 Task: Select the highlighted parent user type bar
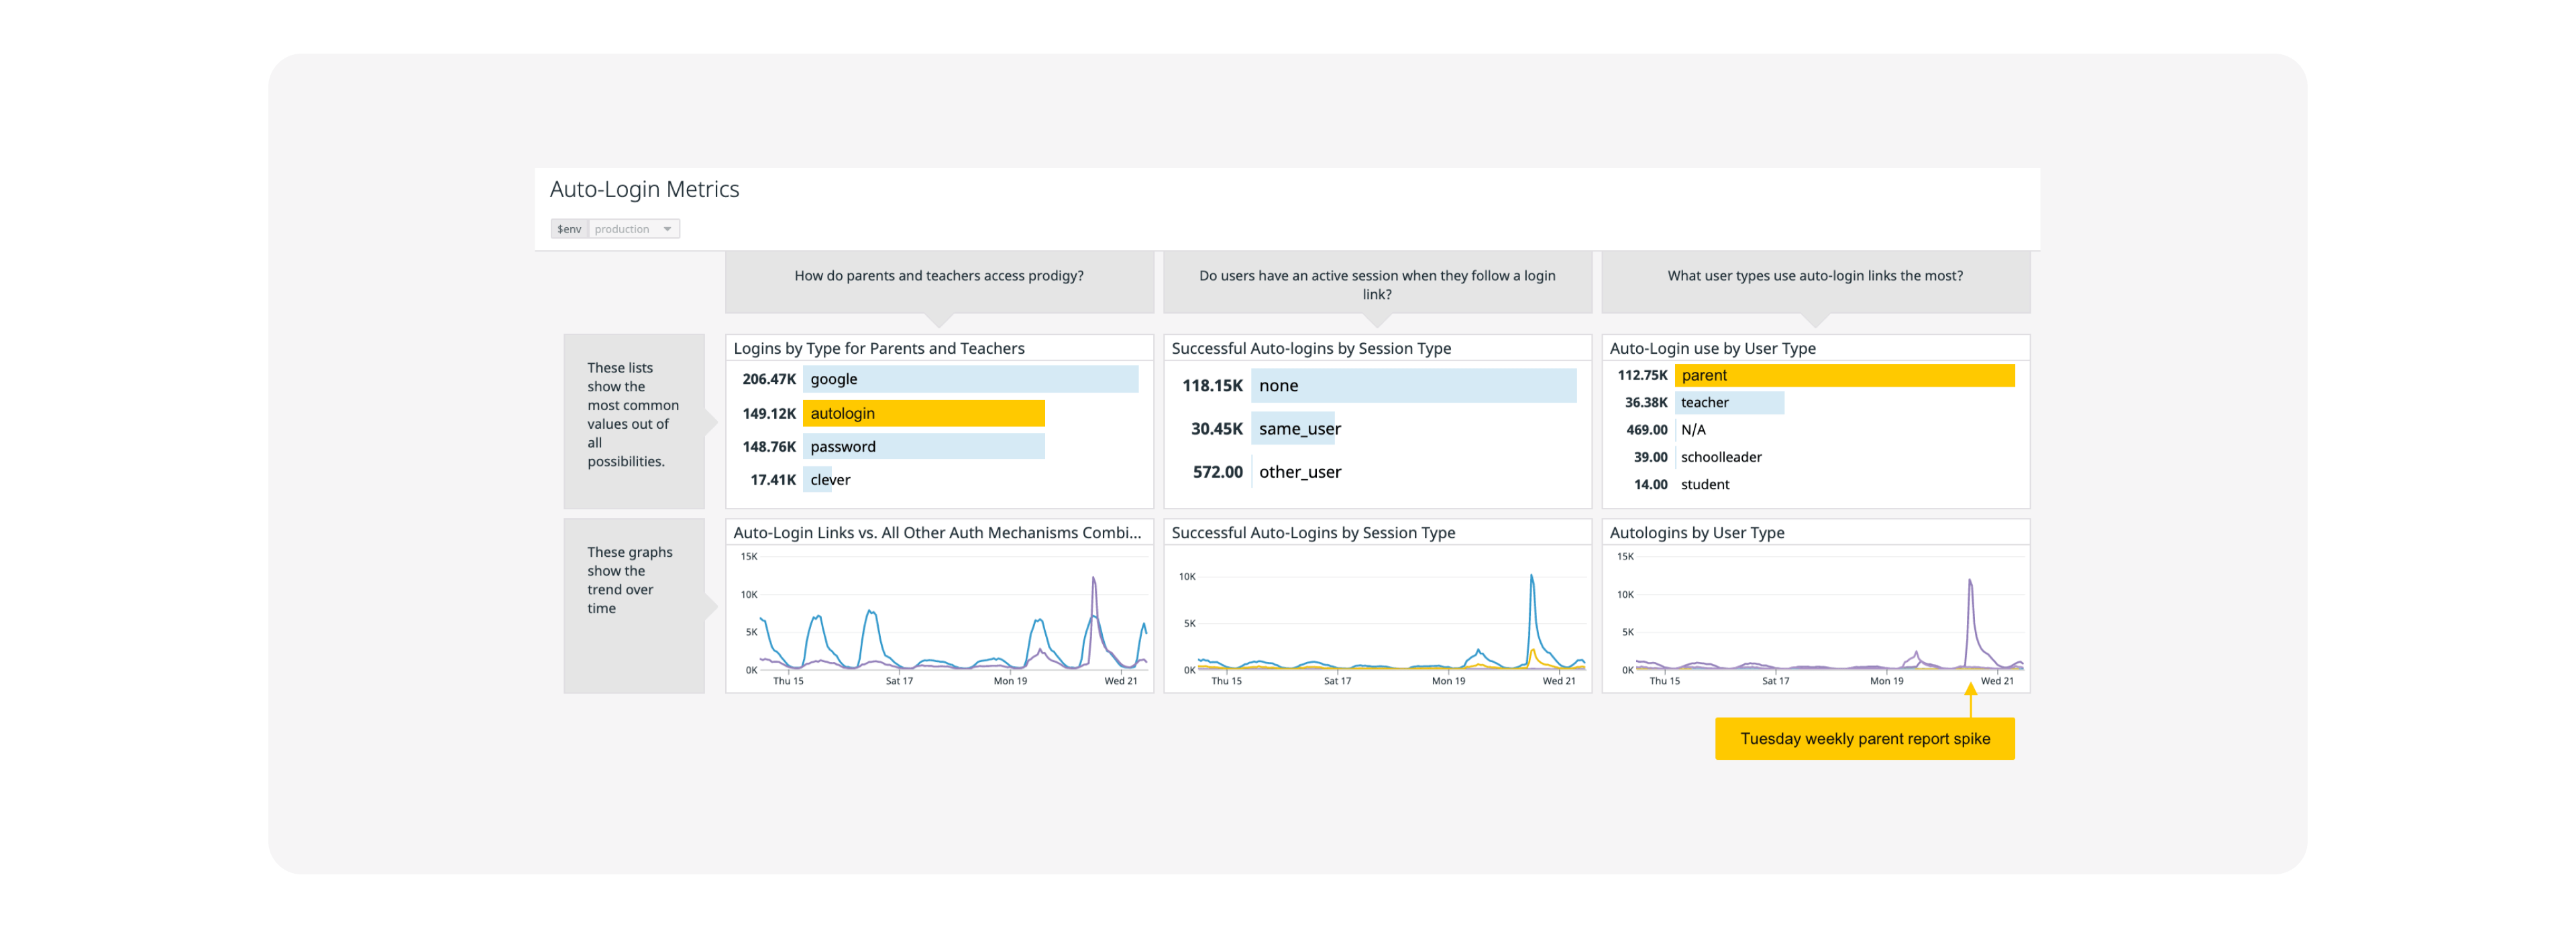coord(1844,376)
